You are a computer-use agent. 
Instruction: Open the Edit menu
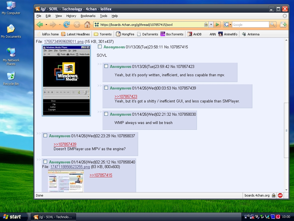[48, 16]
